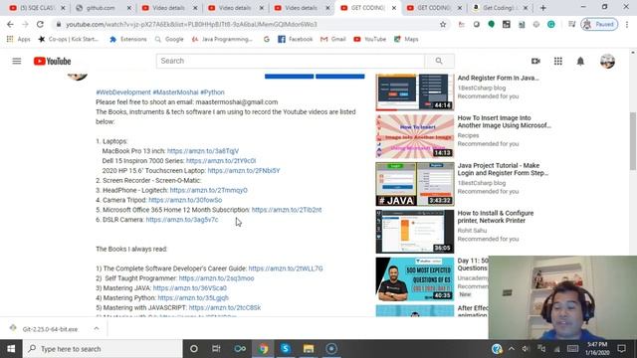Image resolution: width=637 pixels, height=358 pixels.
Task: Open File Explorer from the taskbar
Action: point(309,349)
